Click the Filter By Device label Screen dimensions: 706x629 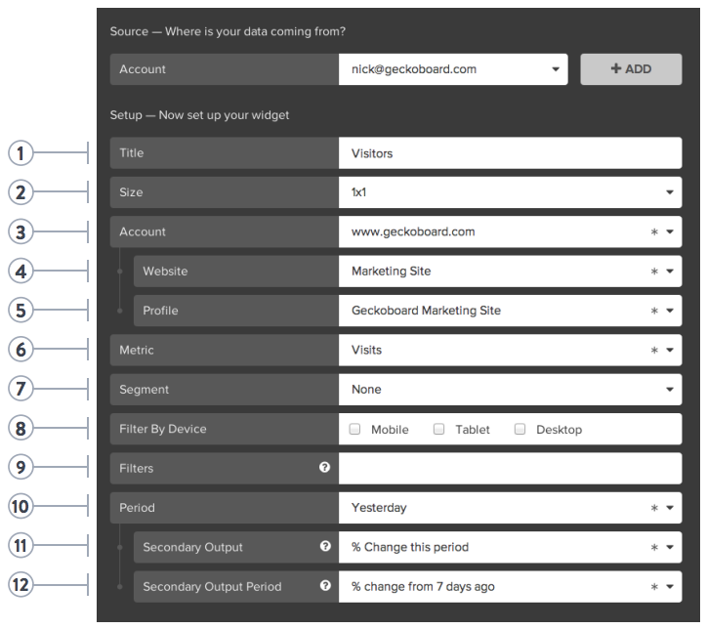click(x=162, y=429)
